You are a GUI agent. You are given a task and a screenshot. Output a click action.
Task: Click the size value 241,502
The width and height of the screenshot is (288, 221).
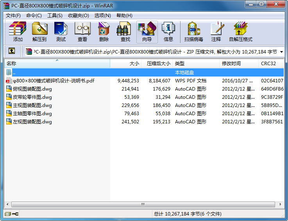click(x=130, y=121)
